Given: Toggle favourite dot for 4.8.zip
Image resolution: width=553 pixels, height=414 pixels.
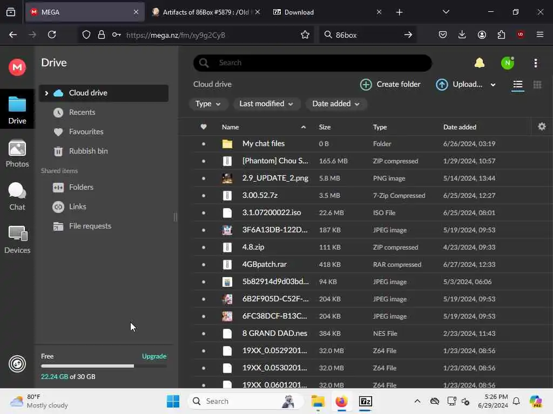Looking at the screenshot, I should pos(204,247).
